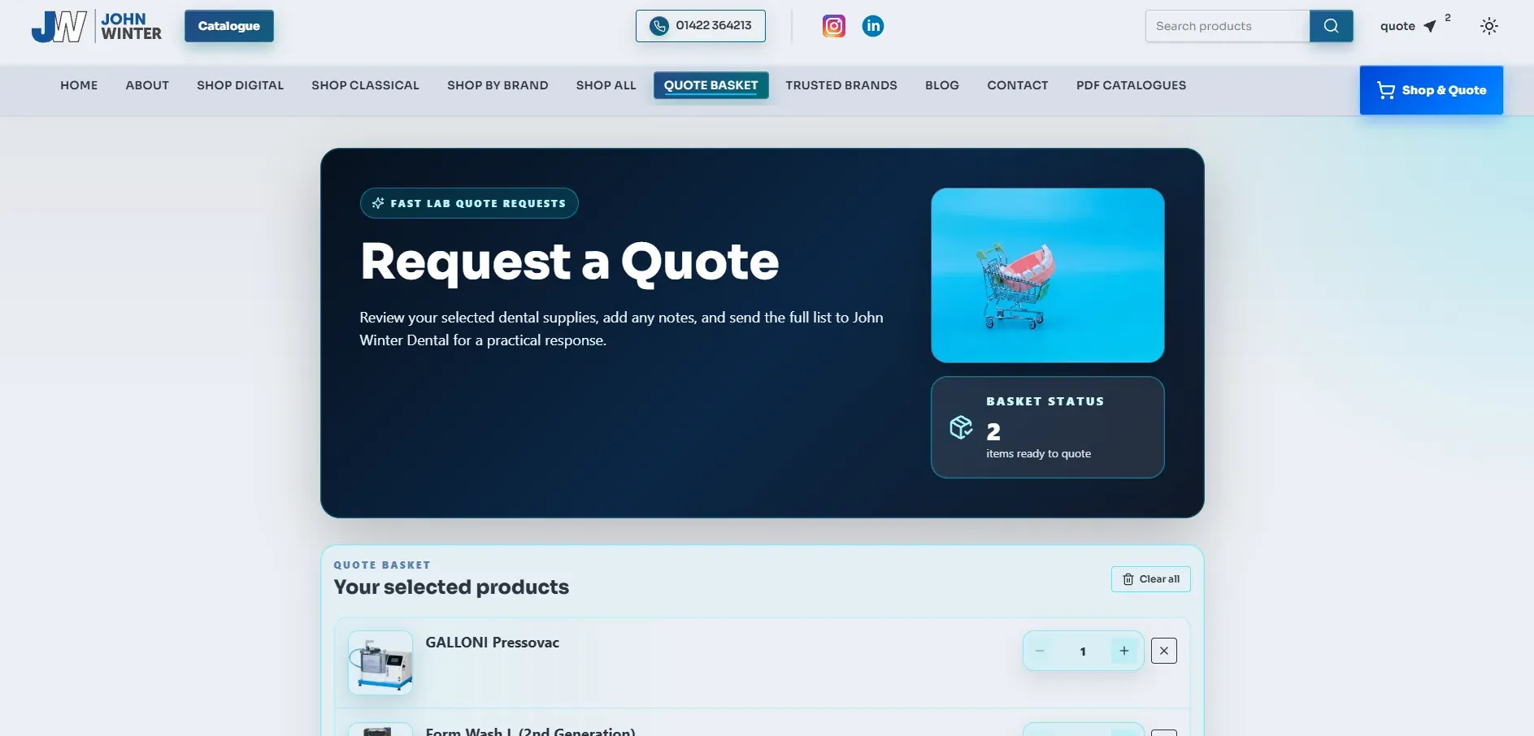Click the magnifier search button
The image size is (1534, 736).
1331,26
